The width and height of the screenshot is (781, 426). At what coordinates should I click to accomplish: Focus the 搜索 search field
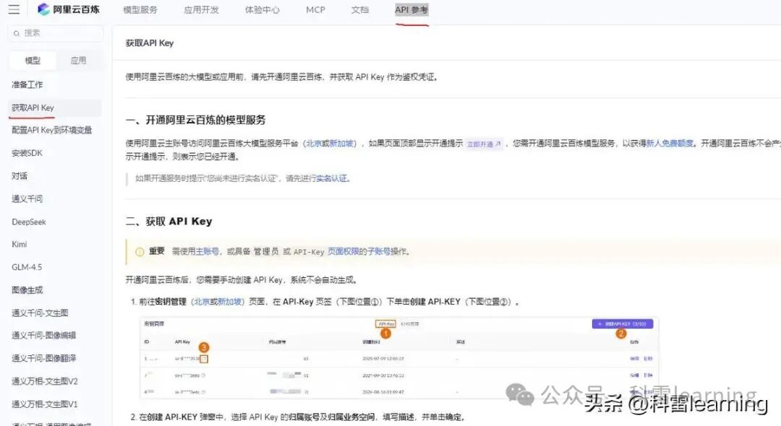[55, 33]
